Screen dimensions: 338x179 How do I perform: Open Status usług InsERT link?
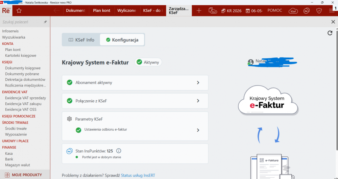pos(138,175)
